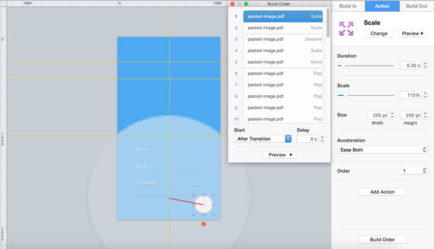The width and height of the screenshot is (434, 249).
Task: Select the Action tab
Action: 382,6
